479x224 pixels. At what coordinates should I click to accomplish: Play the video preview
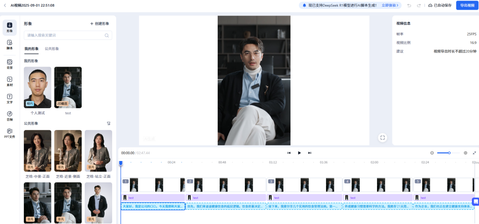point(299,153)
